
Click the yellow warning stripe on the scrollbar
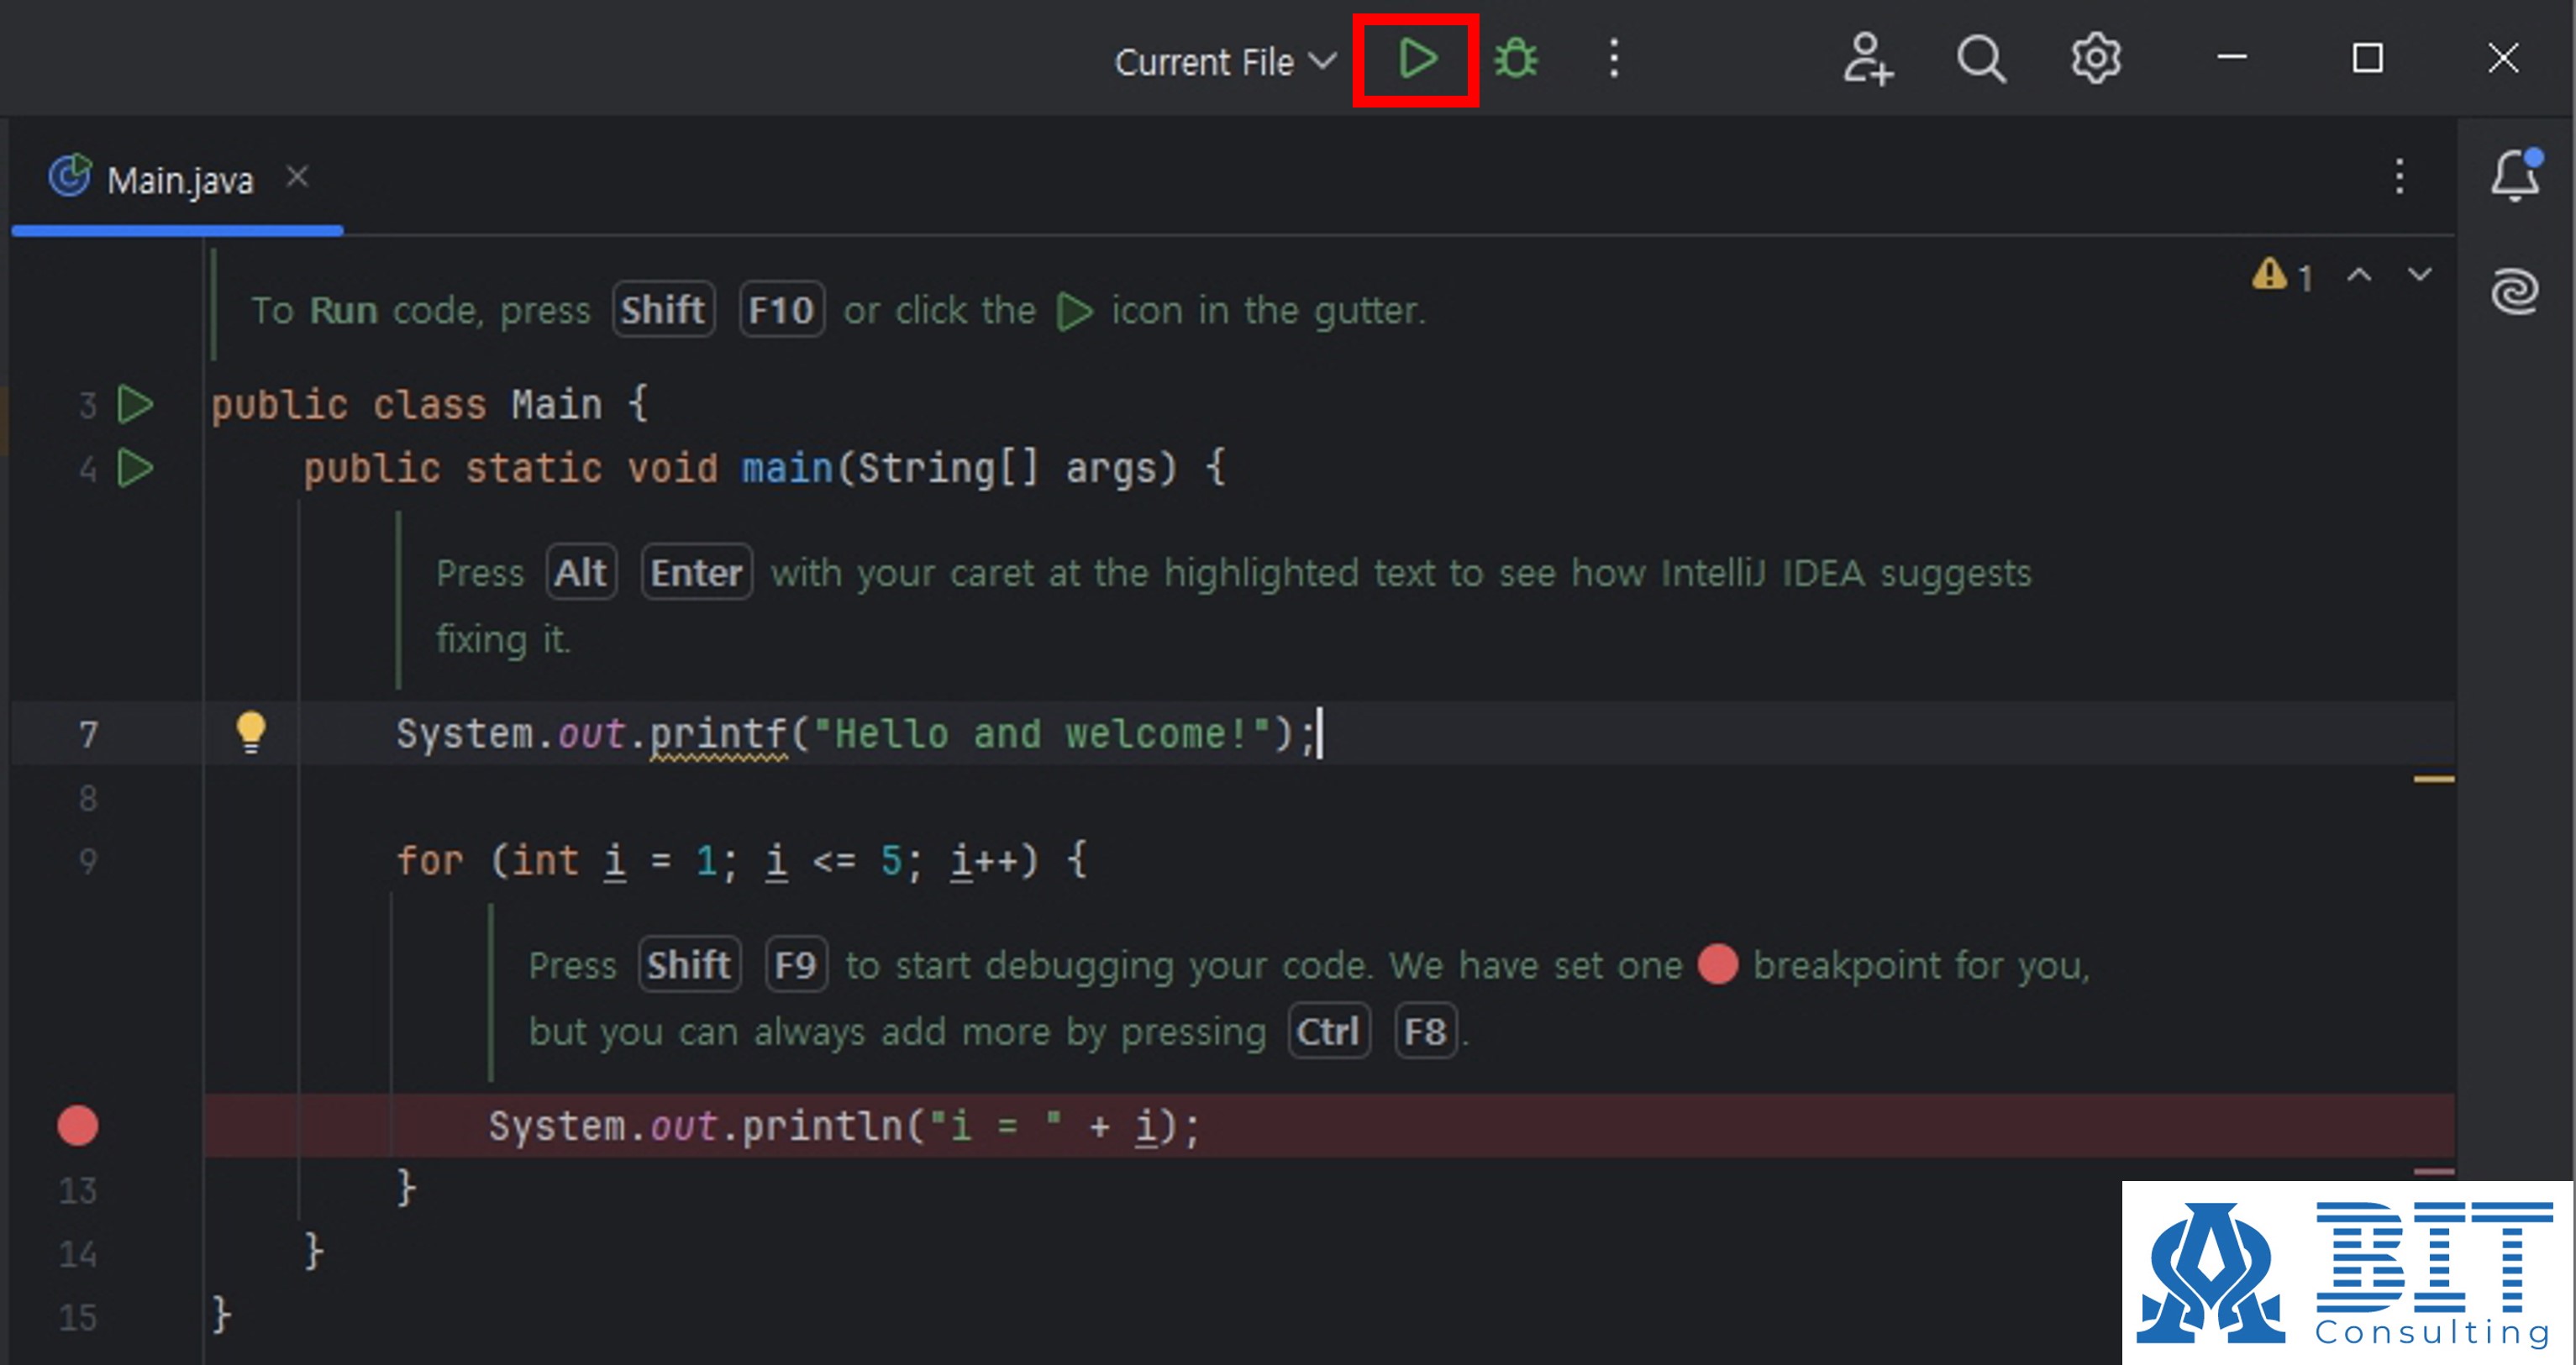pyautogui.click(x=2433, y=779)
